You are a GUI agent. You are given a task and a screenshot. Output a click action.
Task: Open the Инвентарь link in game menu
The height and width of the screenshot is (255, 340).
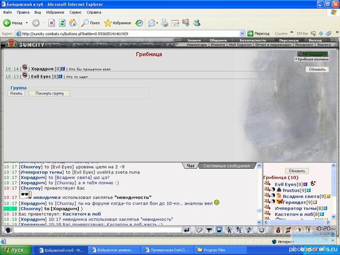coord(197,44)
